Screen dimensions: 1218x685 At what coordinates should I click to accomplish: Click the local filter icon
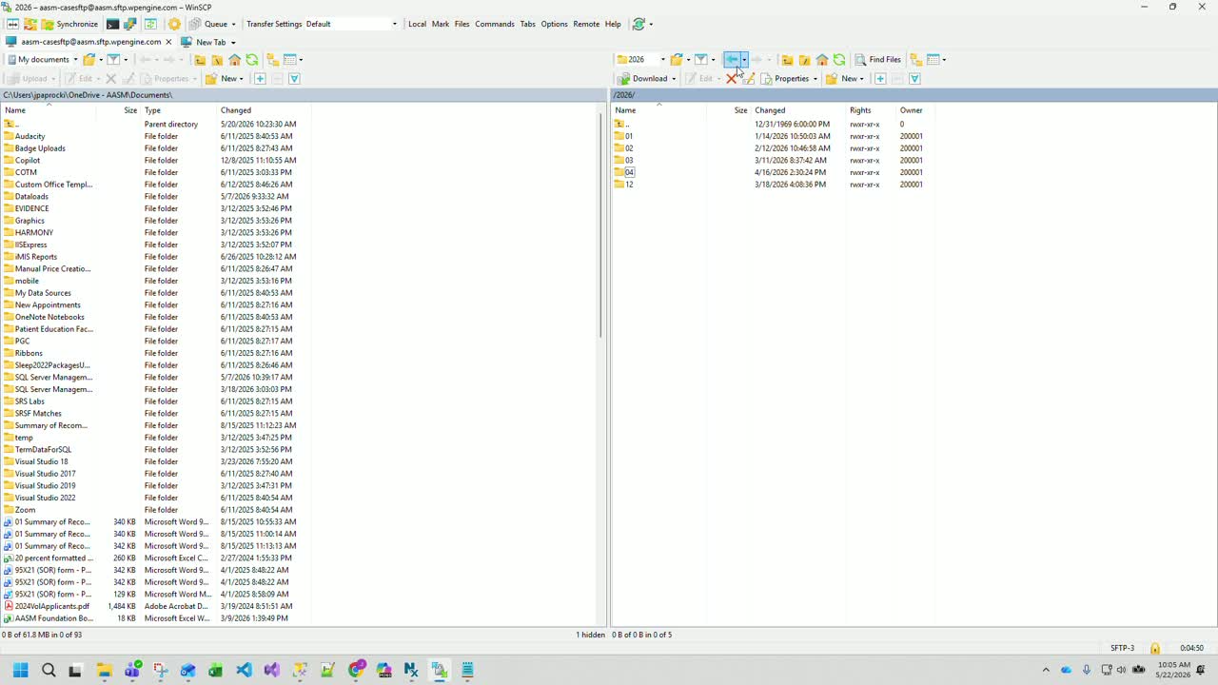click(x=113, y=60)
